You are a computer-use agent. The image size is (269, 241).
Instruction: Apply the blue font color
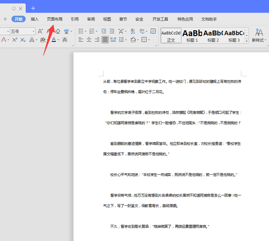(54, 40)
